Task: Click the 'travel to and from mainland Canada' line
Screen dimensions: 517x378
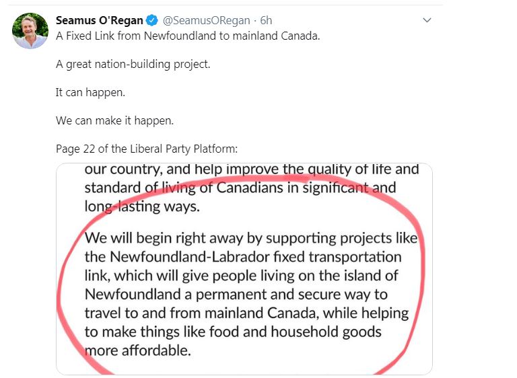Action: [246, 313]
